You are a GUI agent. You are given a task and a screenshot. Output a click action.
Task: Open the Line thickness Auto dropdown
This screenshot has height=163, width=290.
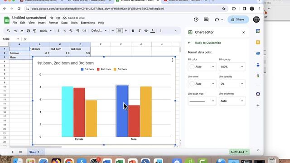point(232,101)
